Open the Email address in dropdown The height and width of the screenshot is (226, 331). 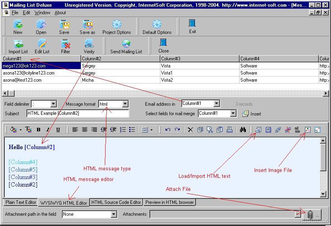point(216,104)
